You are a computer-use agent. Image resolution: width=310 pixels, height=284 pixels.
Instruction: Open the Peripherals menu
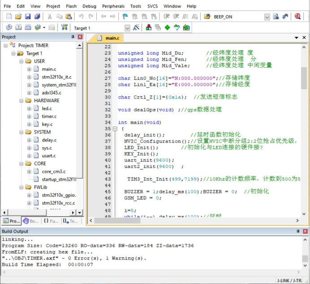(x=113, y=6)
